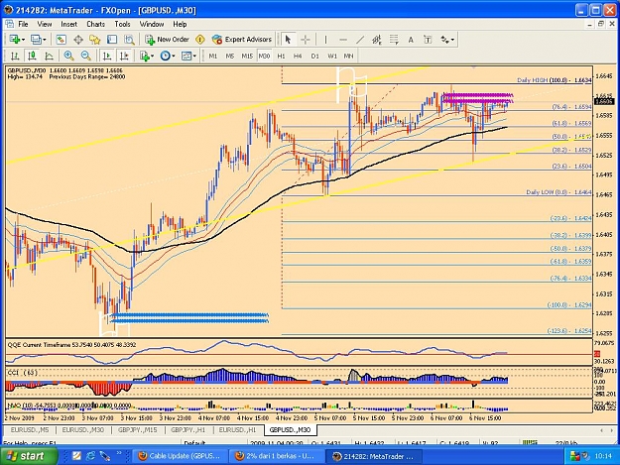Expand the Profiles dropdown arrow

tap(44, 40)
